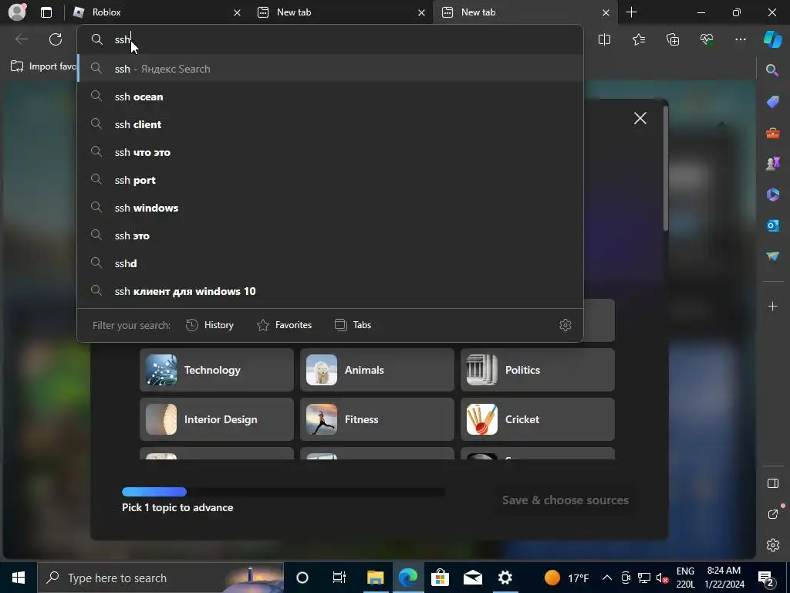This screenshot has width=790, height=593.
Task: Click sidebar settings gear icon
Action: [772, 545]
